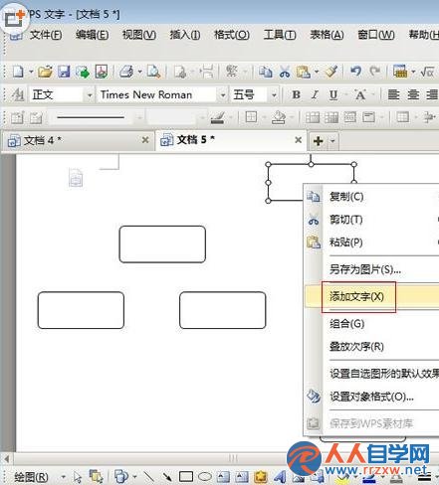Toggle left text alignment
439x485 pixels.
point(393,94)
